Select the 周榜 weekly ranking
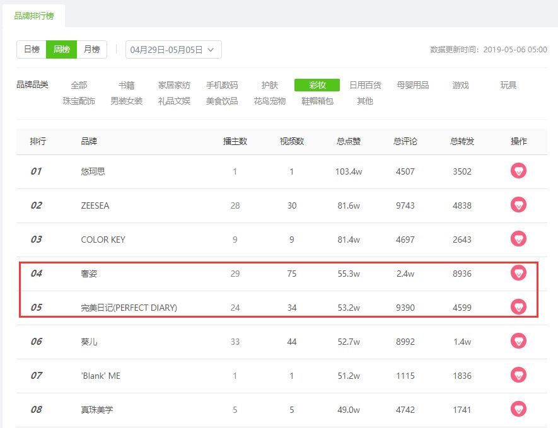 [62, 49]
